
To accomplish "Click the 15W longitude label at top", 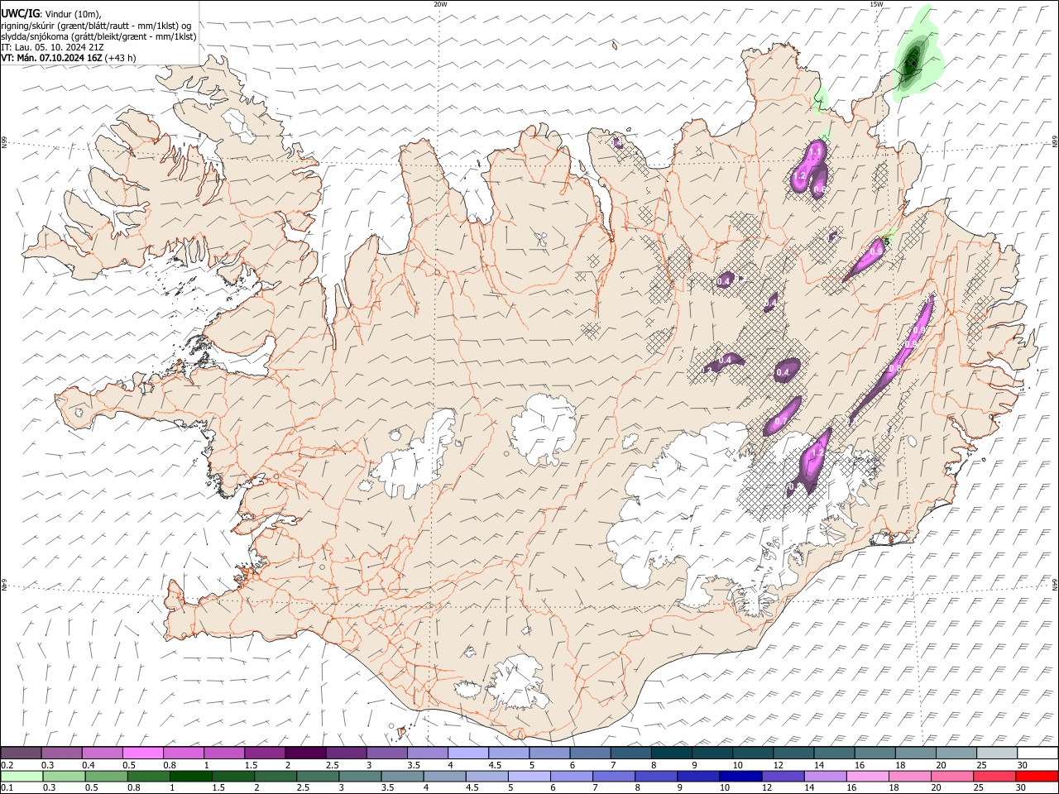I will click(876, 4).
